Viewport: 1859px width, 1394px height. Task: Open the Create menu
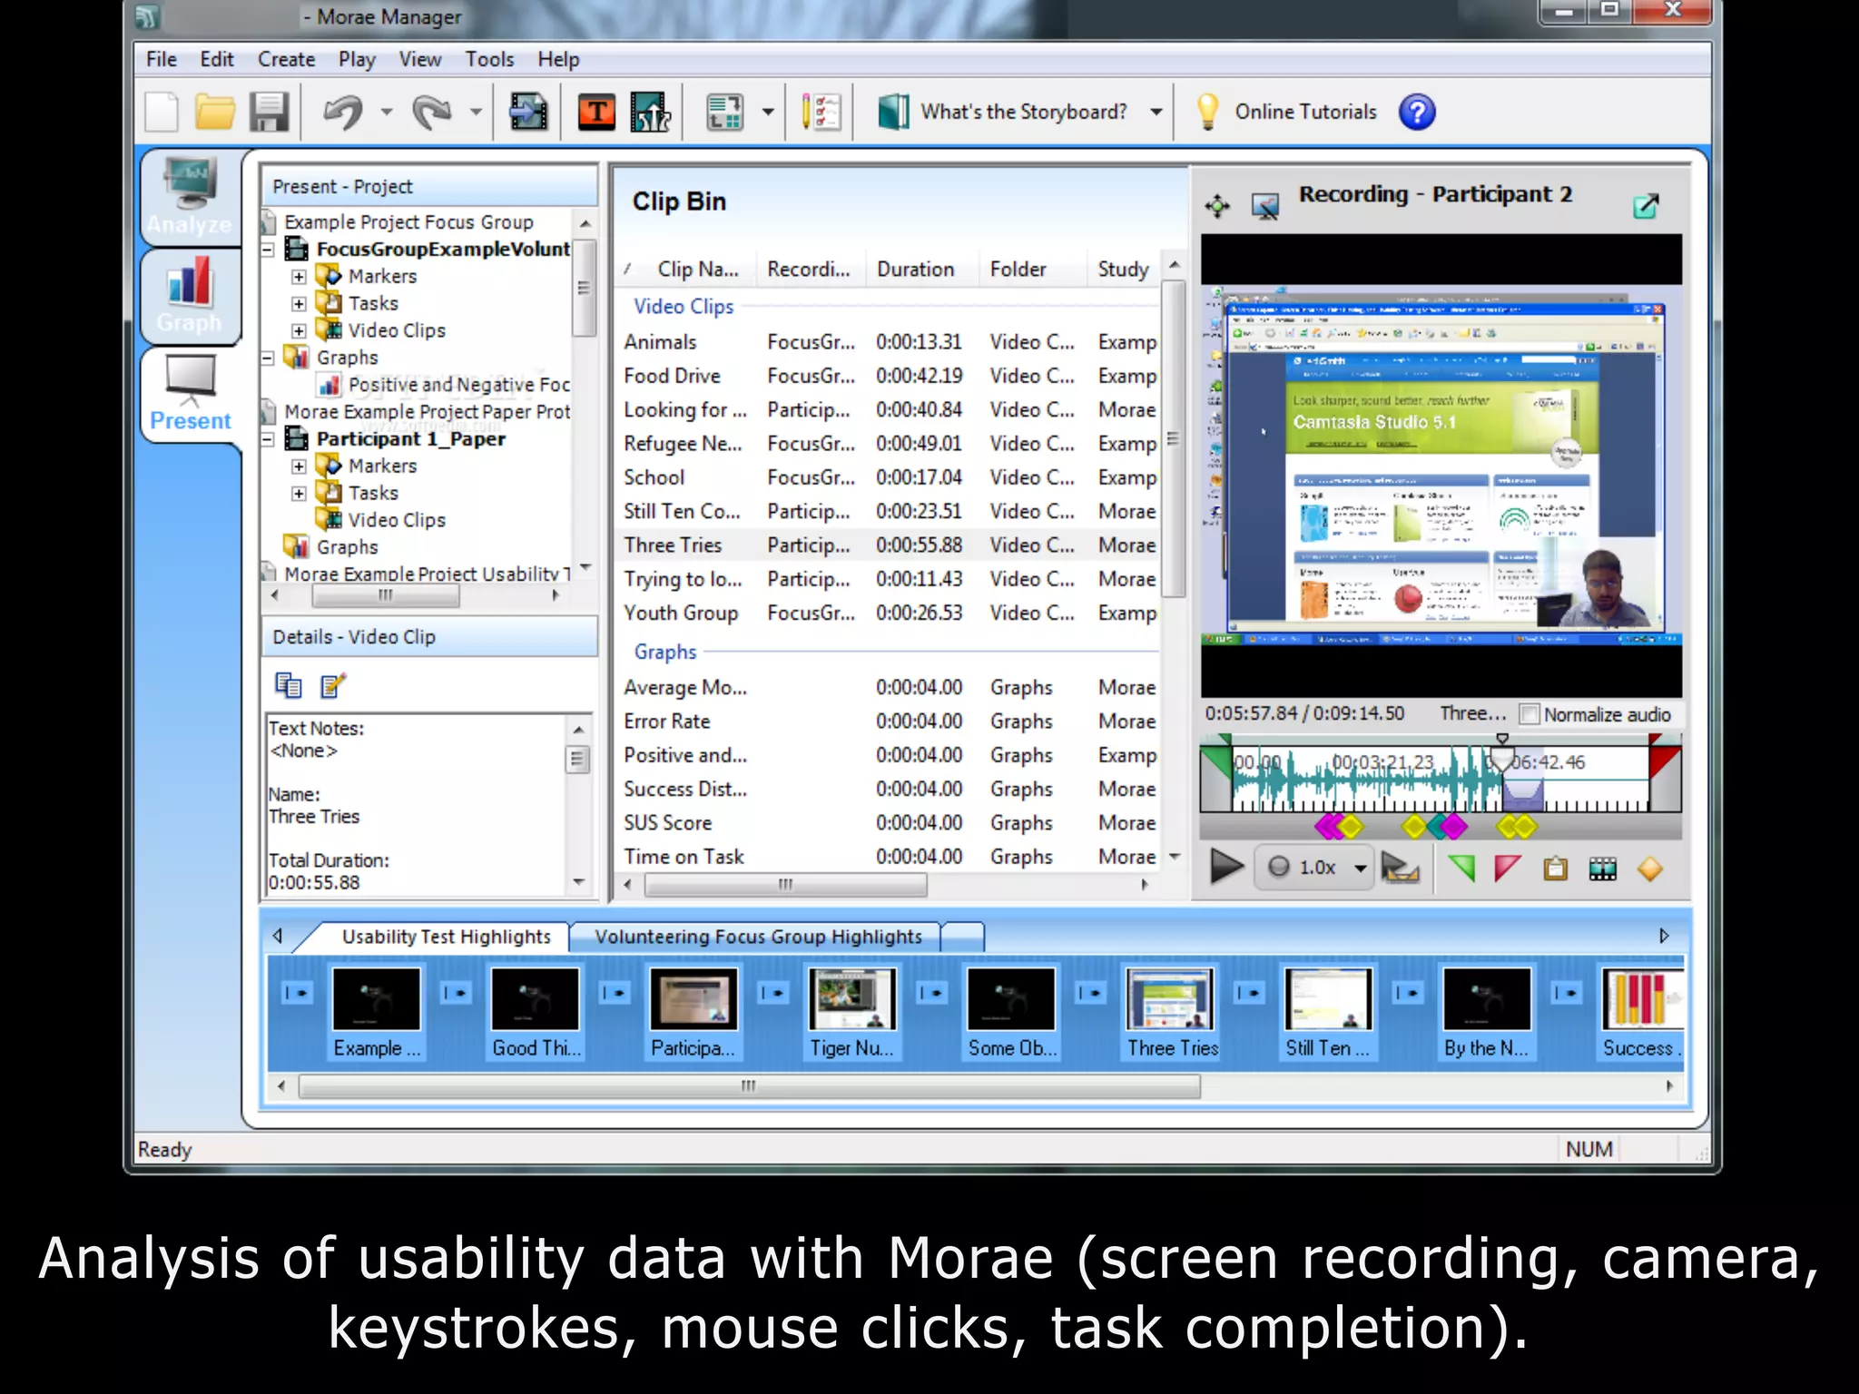[x=286, y=60]
